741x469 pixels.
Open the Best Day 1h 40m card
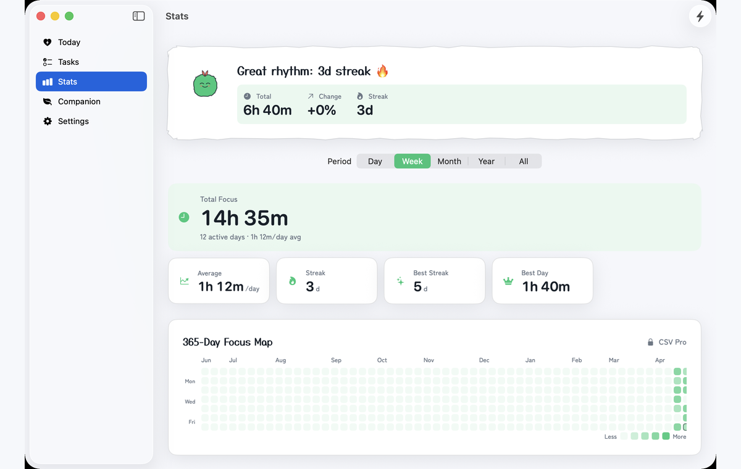(543, 281)
